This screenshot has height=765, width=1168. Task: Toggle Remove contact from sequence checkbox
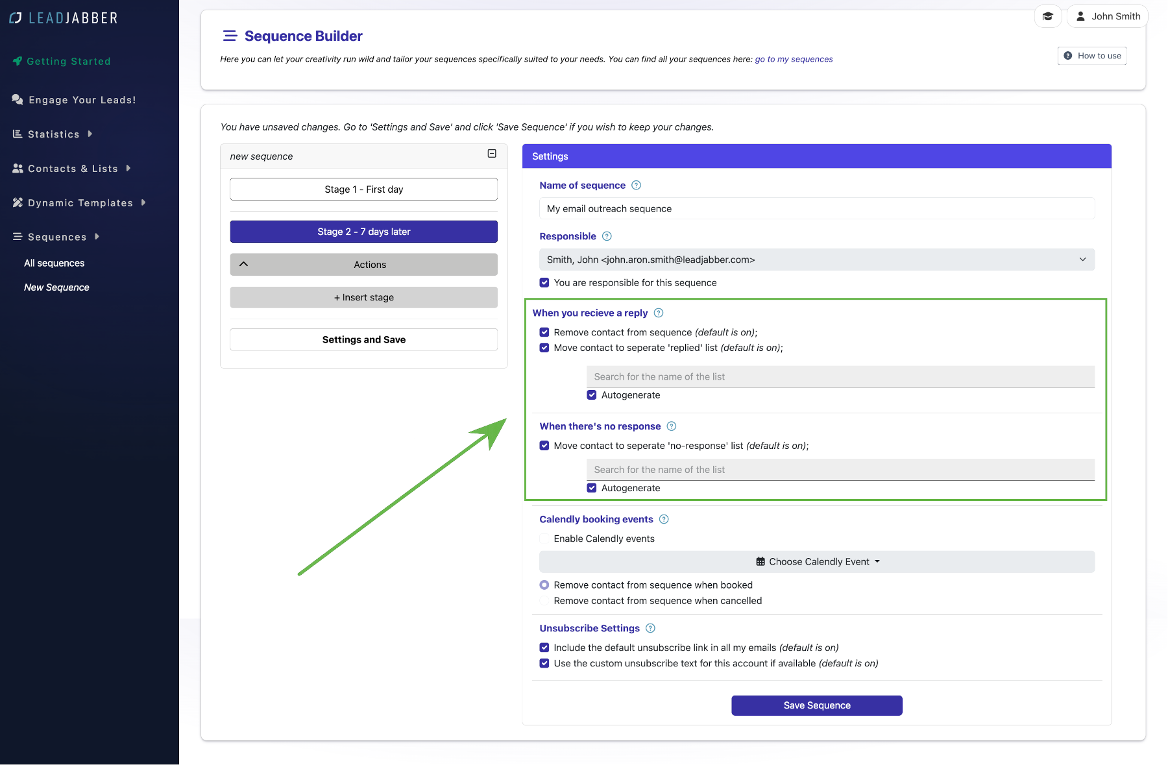(x=544, y=332)
